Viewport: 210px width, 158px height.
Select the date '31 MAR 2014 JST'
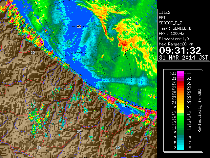[x=184, y=58]
